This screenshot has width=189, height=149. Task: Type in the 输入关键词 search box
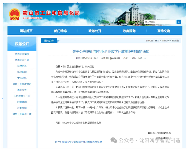160,22
